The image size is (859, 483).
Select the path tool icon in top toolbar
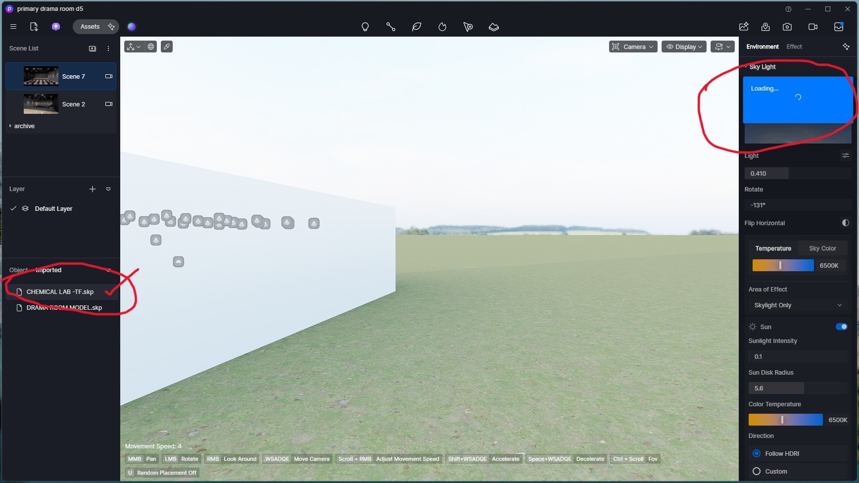(391, 27)
